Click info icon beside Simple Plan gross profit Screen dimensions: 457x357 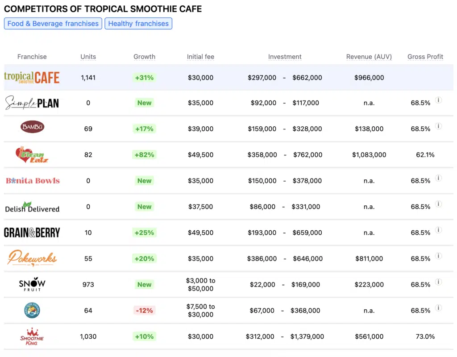(438, 100)
